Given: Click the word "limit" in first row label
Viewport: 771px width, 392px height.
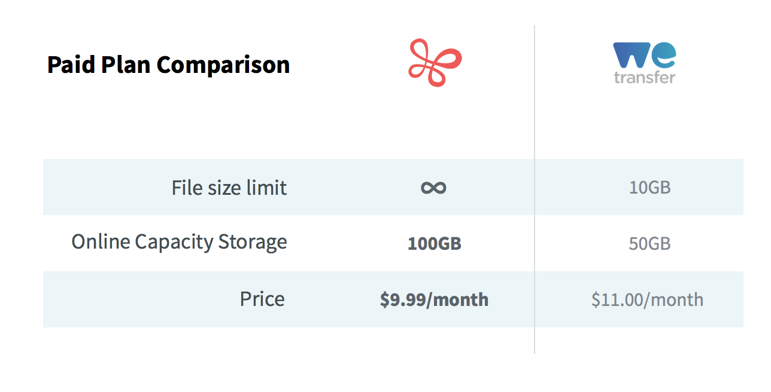Looking at the screenshot, I should (x=266, y=188).
